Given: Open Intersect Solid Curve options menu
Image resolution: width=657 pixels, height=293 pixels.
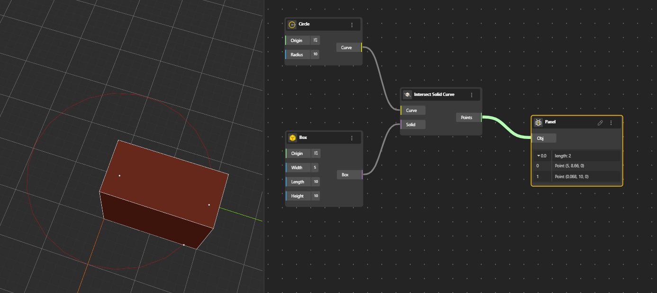Looking at the screenshot, I should pos(472,95).
